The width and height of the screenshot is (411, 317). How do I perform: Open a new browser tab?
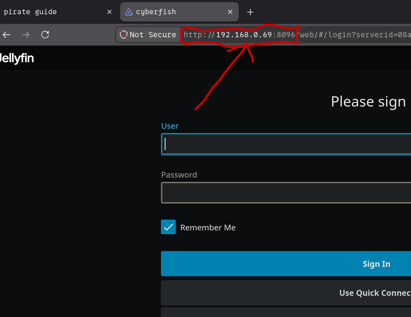250,12
